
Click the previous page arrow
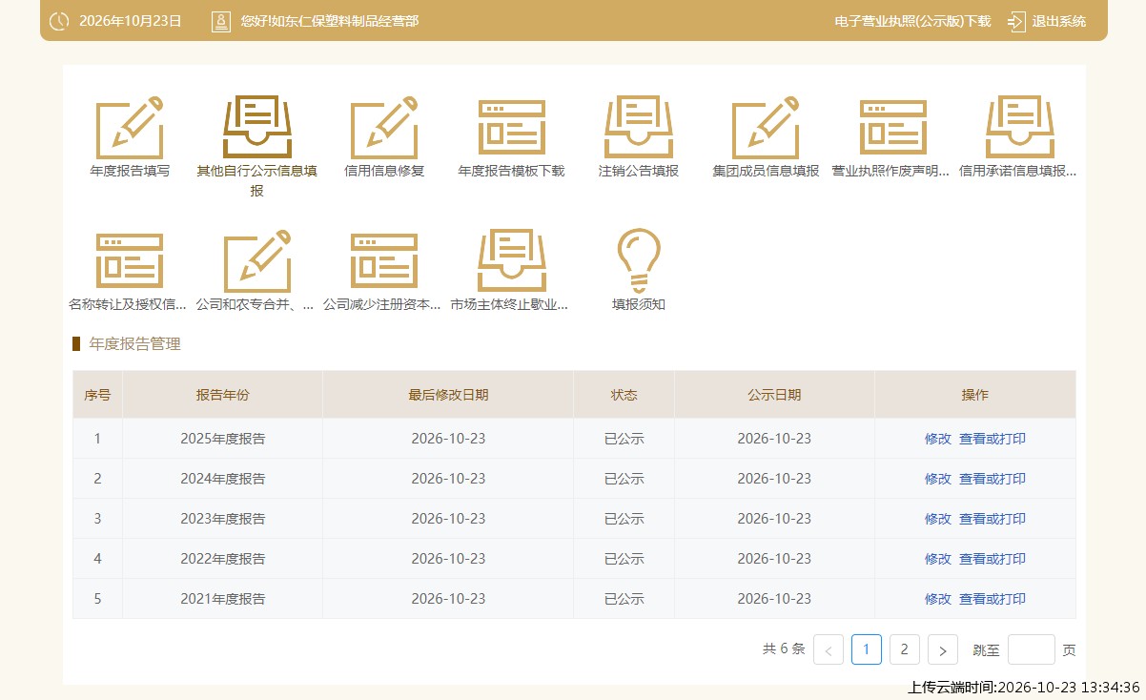point(829,649)
